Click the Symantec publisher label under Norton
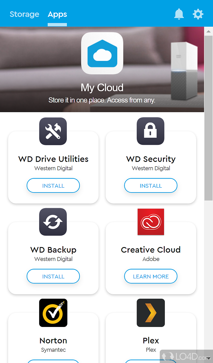 tap(53, 350)
